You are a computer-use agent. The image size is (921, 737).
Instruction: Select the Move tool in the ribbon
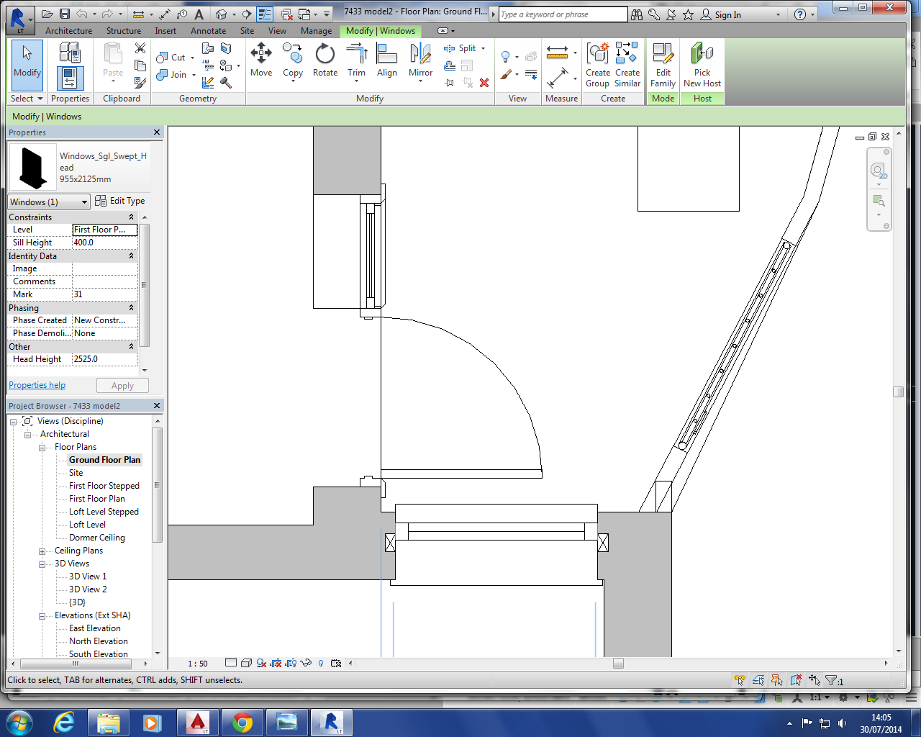pyautogui.click(x=260, y=59)
